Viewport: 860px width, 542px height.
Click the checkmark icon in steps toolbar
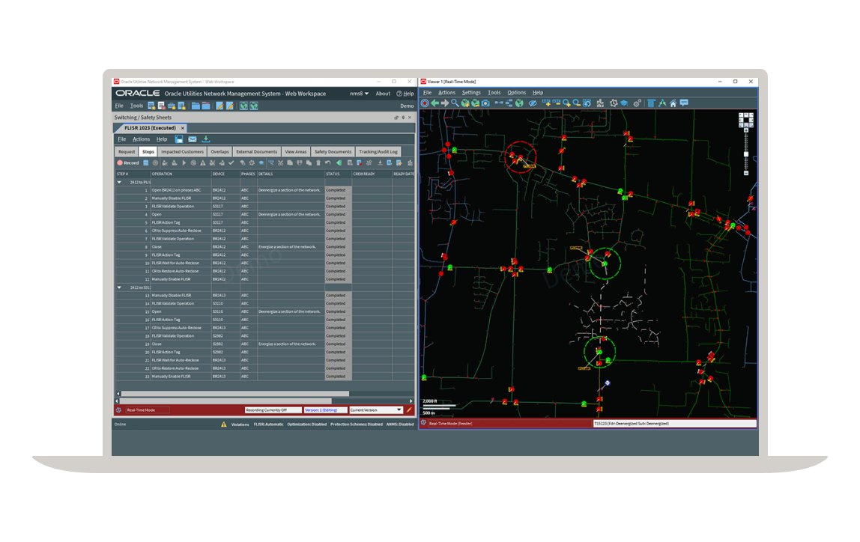pyautogui.click(x=231, y=162)
